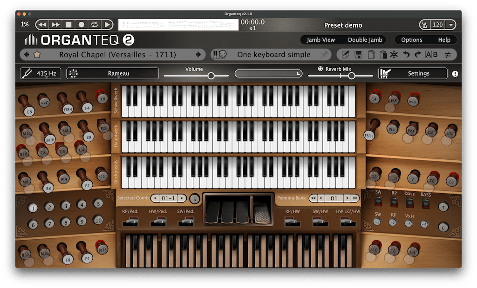Toggle the Reverb radio button
Image resolution: width=477 pixels, height=288 pixels.
click(320, 69)
